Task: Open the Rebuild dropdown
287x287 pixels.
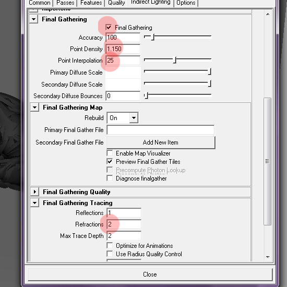Action: [x=123, y=118]
